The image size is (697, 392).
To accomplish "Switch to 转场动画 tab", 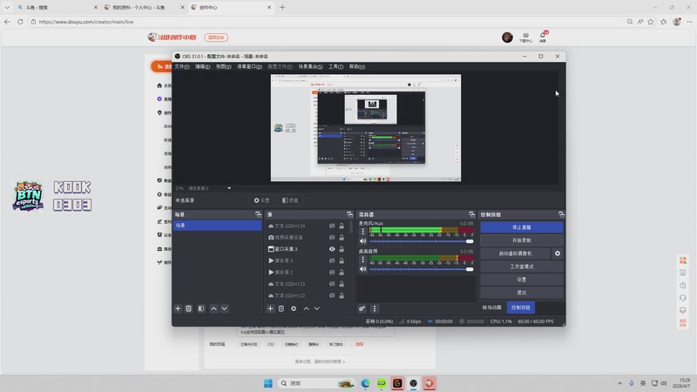I will 491,308.
